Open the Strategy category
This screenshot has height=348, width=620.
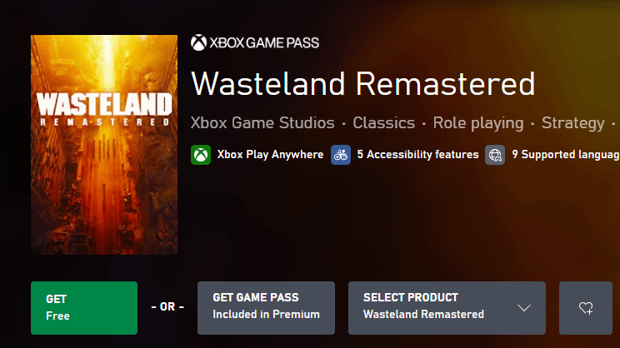click(x=572, y=123)
